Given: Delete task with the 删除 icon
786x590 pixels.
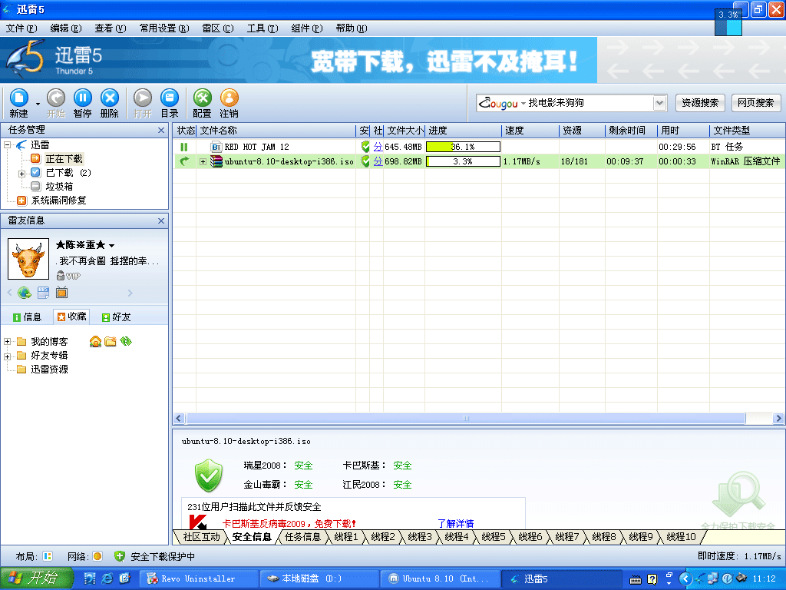Looking at the screenshot, I should 109,103.
